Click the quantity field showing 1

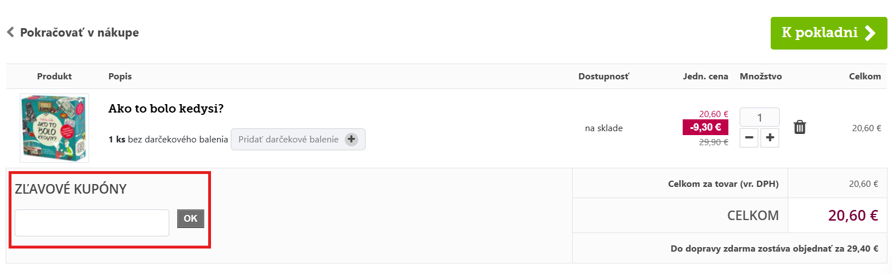click(759, 118)
